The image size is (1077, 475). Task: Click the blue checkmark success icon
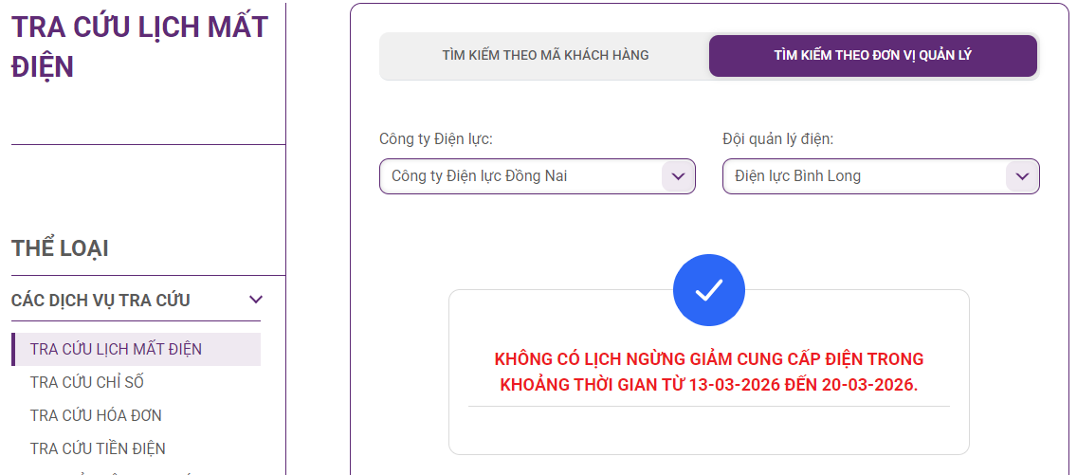click(708, 290)
